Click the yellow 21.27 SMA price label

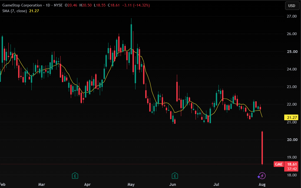click(x=291, y=117)
